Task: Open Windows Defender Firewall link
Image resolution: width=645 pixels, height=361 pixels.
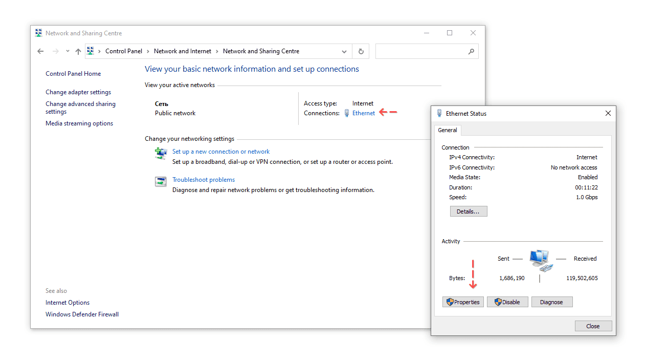Action: click(82, 314)
